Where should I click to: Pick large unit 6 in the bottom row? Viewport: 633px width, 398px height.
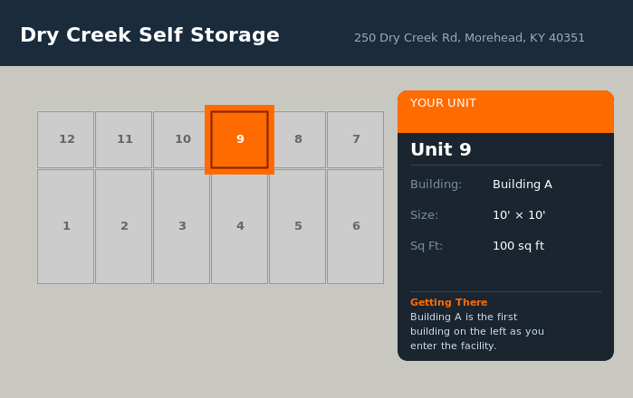point(356,226)
